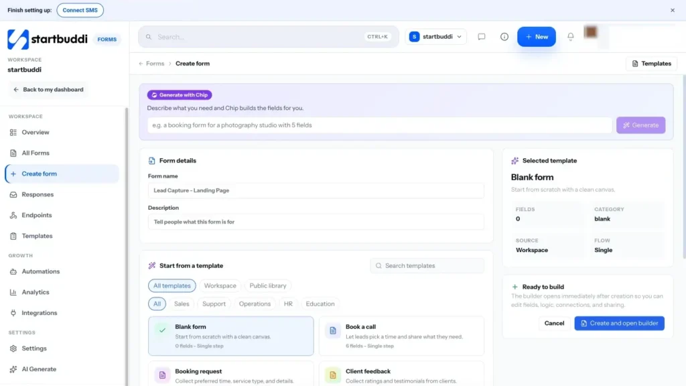686x386 pixels.
Task: Open Overview in sidebar
Action: 62,132
